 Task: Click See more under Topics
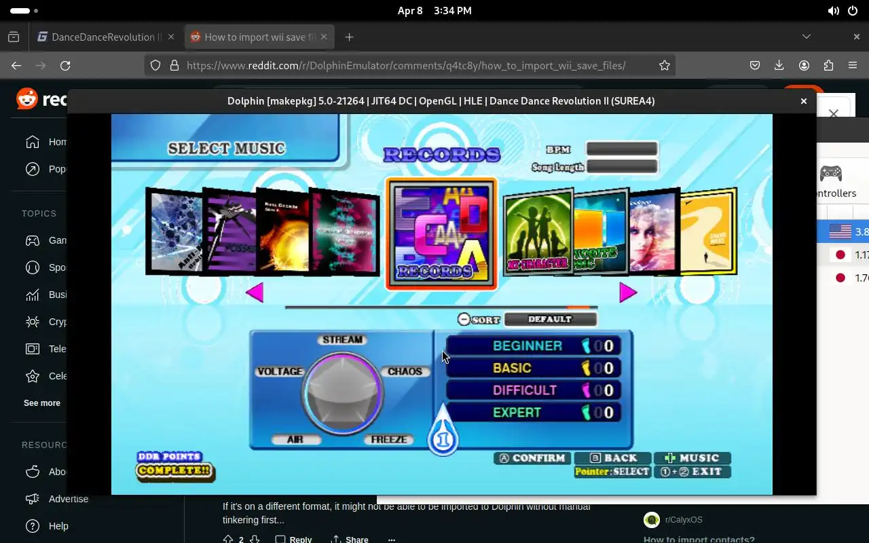click(42, 403)
